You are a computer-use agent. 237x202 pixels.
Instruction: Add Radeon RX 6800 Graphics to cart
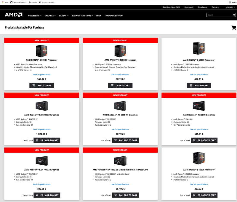pos(204,140)
